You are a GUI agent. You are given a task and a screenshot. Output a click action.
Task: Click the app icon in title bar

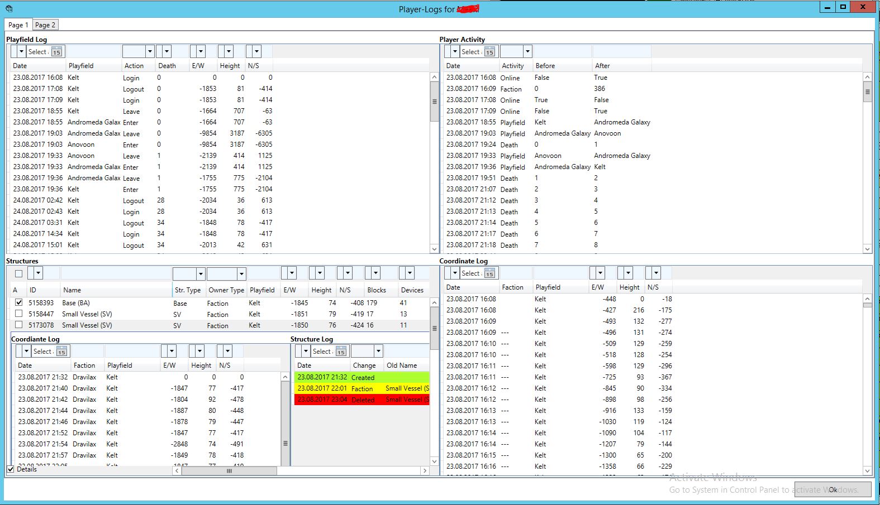[8, 8]
